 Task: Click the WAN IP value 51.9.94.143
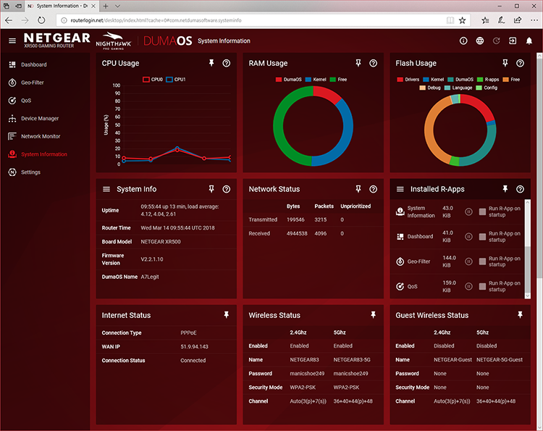(x=194, y=346)
